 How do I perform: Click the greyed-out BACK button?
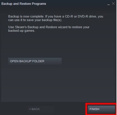(x=41, y=109)
